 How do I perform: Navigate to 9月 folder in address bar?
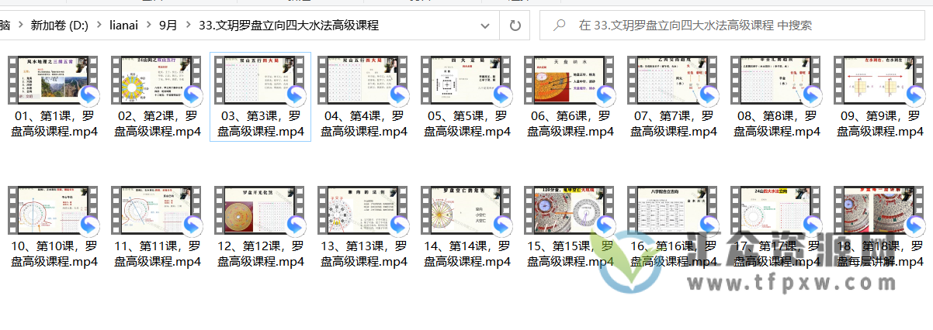pyautogui.click(x=168, y=26)
